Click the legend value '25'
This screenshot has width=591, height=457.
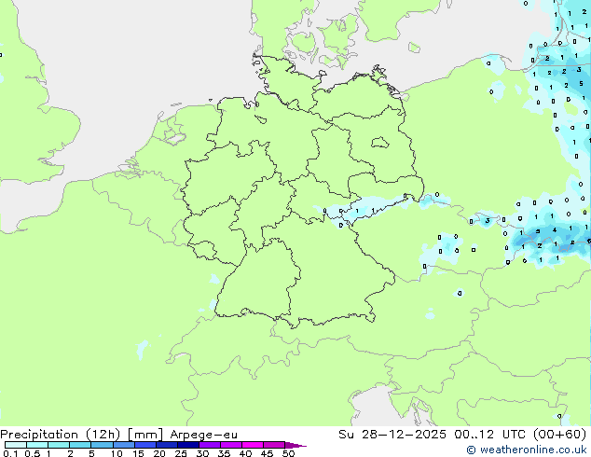tap(181, 453)
